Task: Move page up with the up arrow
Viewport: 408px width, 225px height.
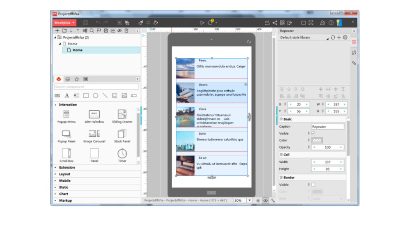Action: point(78,31)
